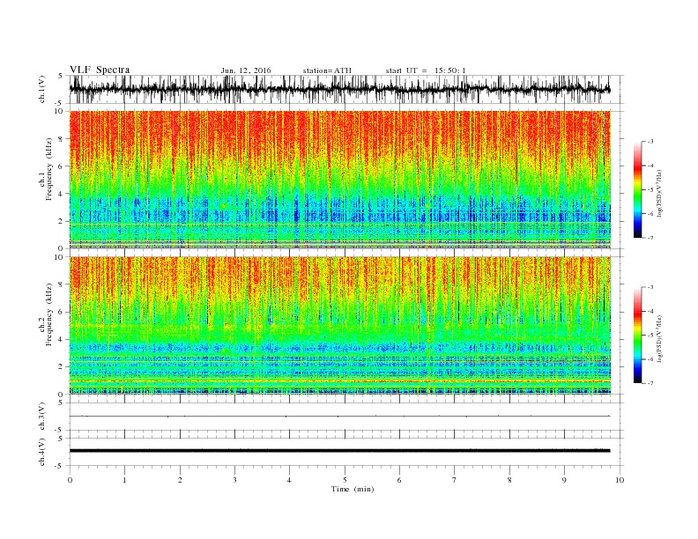This screenshot has width=698, height=539.
Task: Click the "VLF Spectra" title text
Action: 100,70
